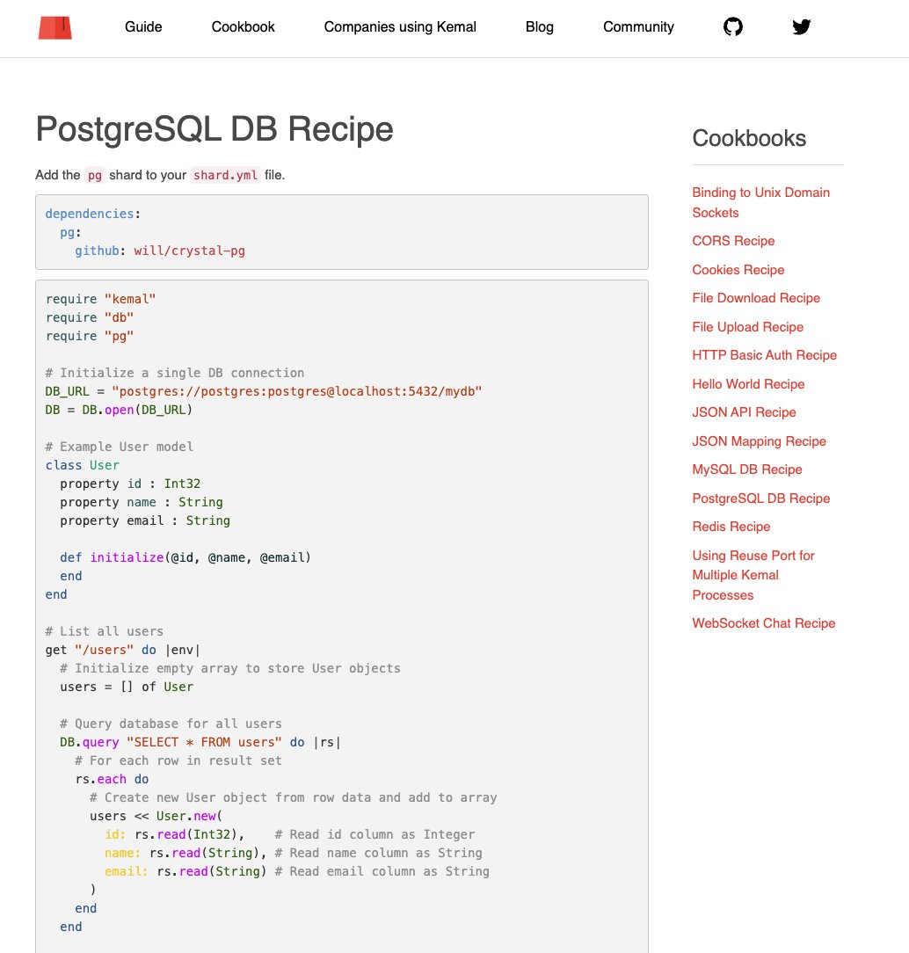Click the require "kemal" line

tap(101, 299)
